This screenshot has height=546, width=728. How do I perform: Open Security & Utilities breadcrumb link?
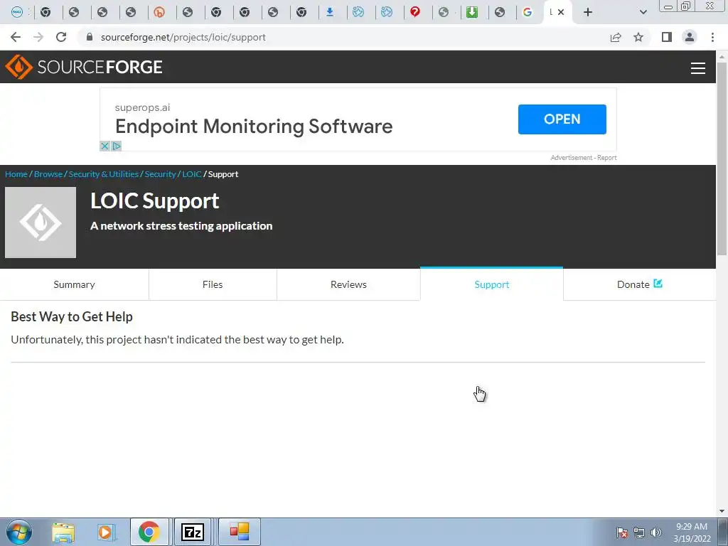(x=104, y=174)
